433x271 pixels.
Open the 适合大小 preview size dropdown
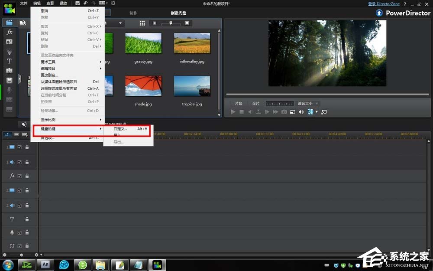308,104
